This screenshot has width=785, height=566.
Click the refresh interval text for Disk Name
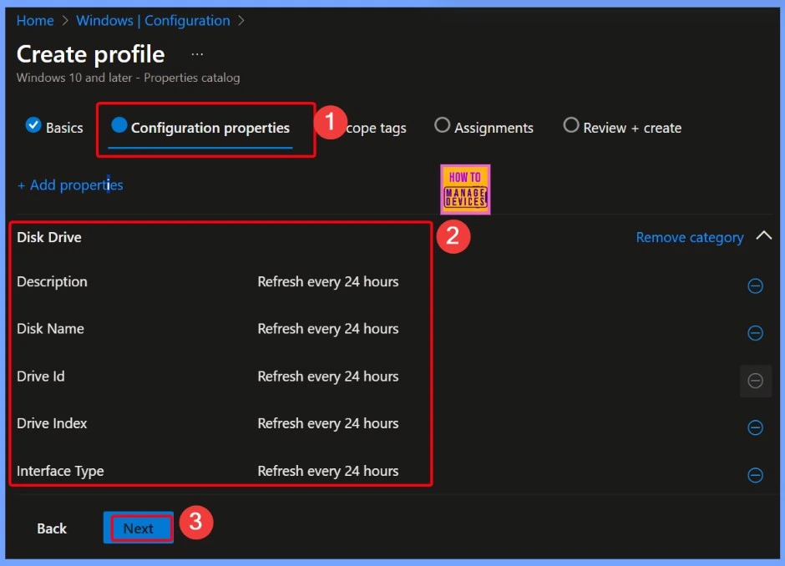click(328, 329)
